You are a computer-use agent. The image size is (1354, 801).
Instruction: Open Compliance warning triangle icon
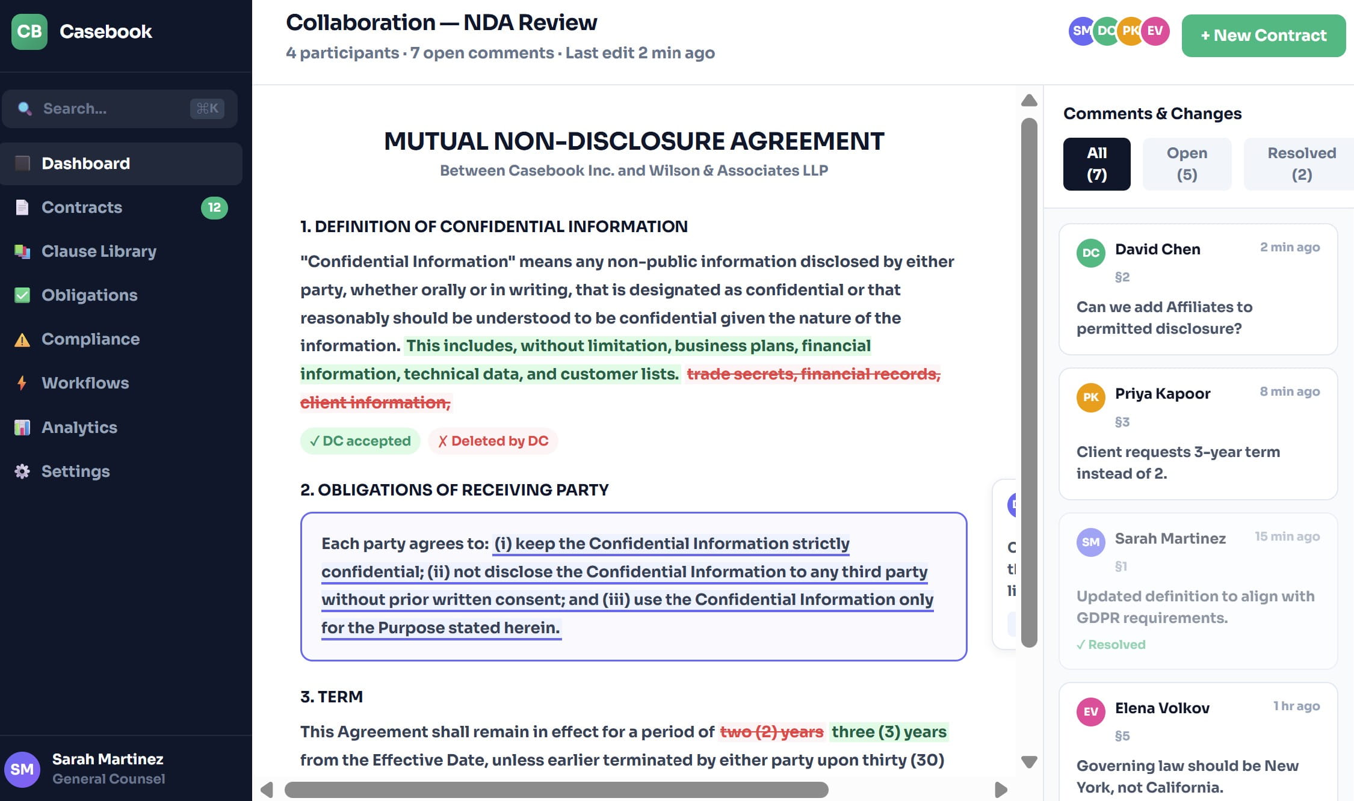point(22,340)
